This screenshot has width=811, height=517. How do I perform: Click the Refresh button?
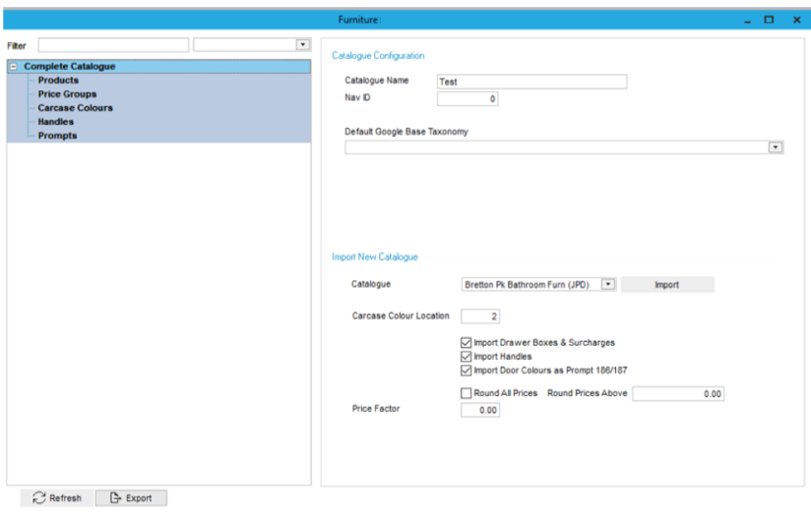(x=57, y=498)
